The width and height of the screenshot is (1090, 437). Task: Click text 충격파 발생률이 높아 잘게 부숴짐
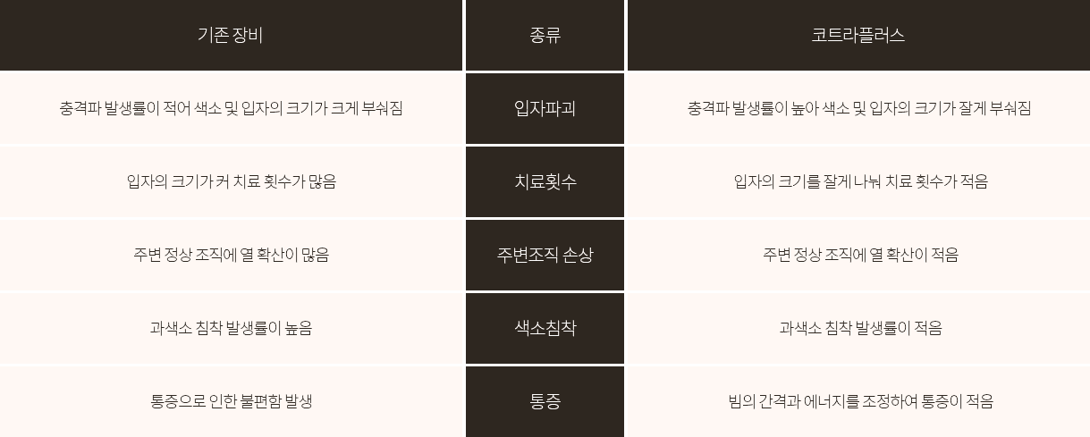click(858, 108)
